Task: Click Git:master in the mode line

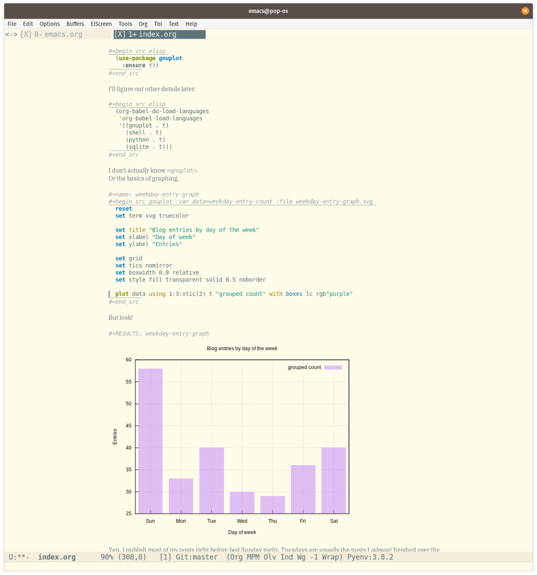Action: tap(197, 557)
